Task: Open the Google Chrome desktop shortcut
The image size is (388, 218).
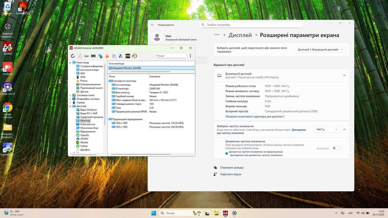Action: [x=7, y=110]
